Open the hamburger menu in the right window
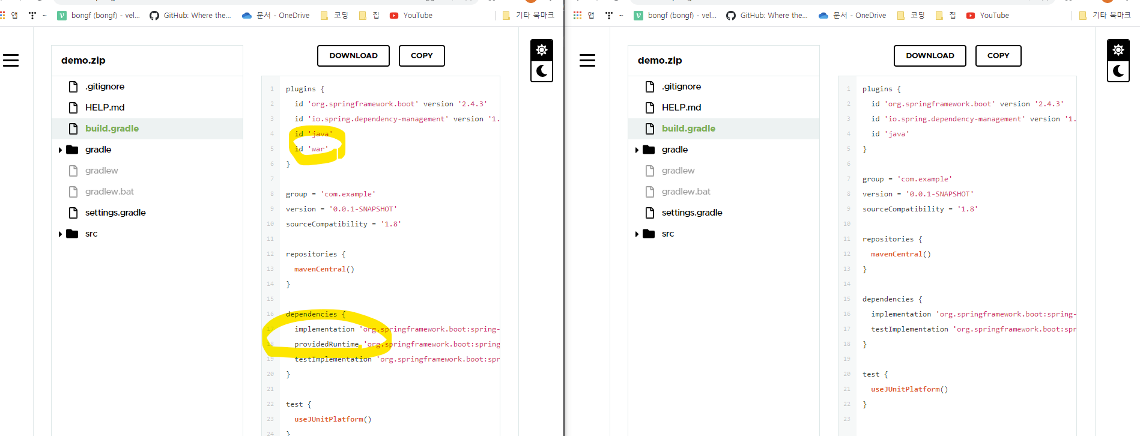Viewport: 1140px width, 436px height. [587, 60]
